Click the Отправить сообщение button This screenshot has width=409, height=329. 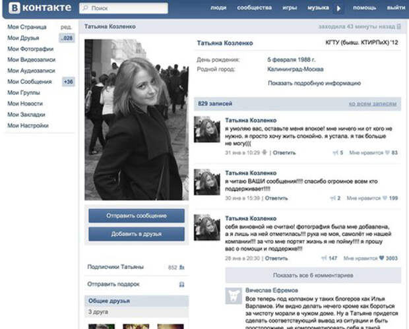click(x=137, y=216)
